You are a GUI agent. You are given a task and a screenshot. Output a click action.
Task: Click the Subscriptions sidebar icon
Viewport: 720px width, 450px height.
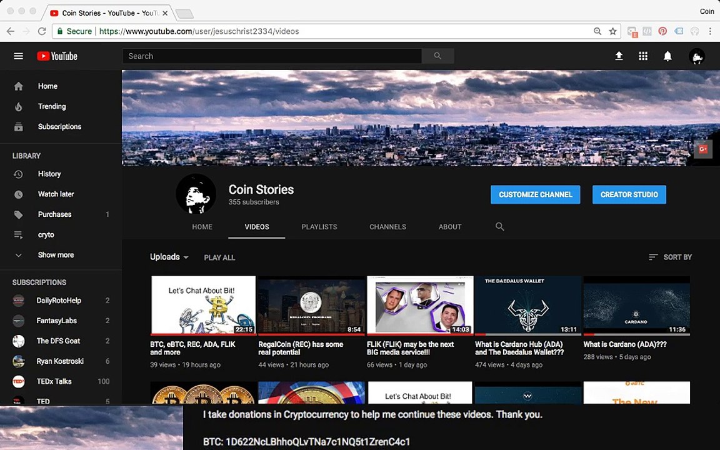pos(18,127)
